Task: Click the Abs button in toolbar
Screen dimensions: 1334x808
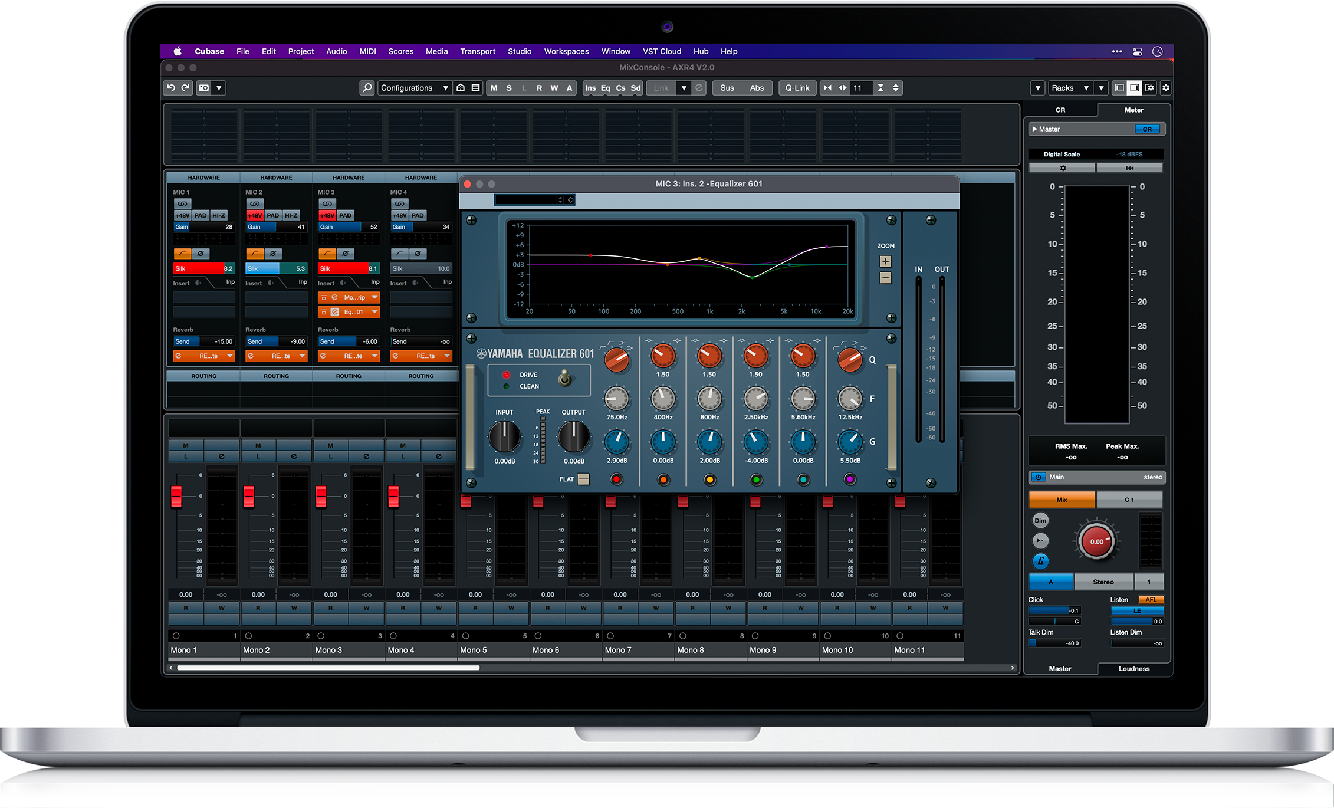Action: click(757, 88)
